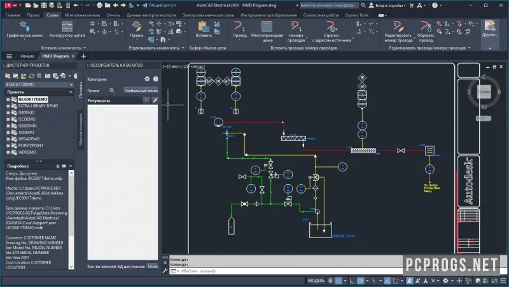Viewport: 509px width, 287px height.
Task: Collapse the Проекты section arrow
Action: [71, 92]
